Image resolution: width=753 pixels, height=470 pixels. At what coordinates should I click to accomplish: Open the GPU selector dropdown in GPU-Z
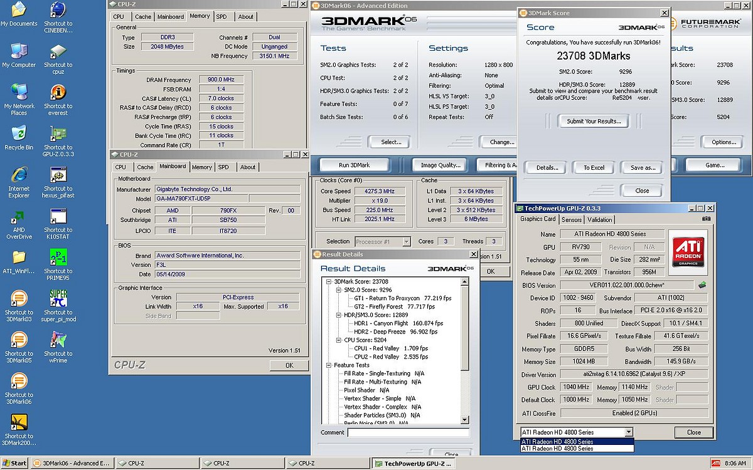click(x=629, y=432)
